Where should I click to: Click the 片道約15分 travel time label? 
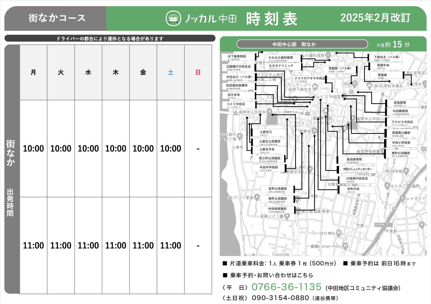click(393, 44)
